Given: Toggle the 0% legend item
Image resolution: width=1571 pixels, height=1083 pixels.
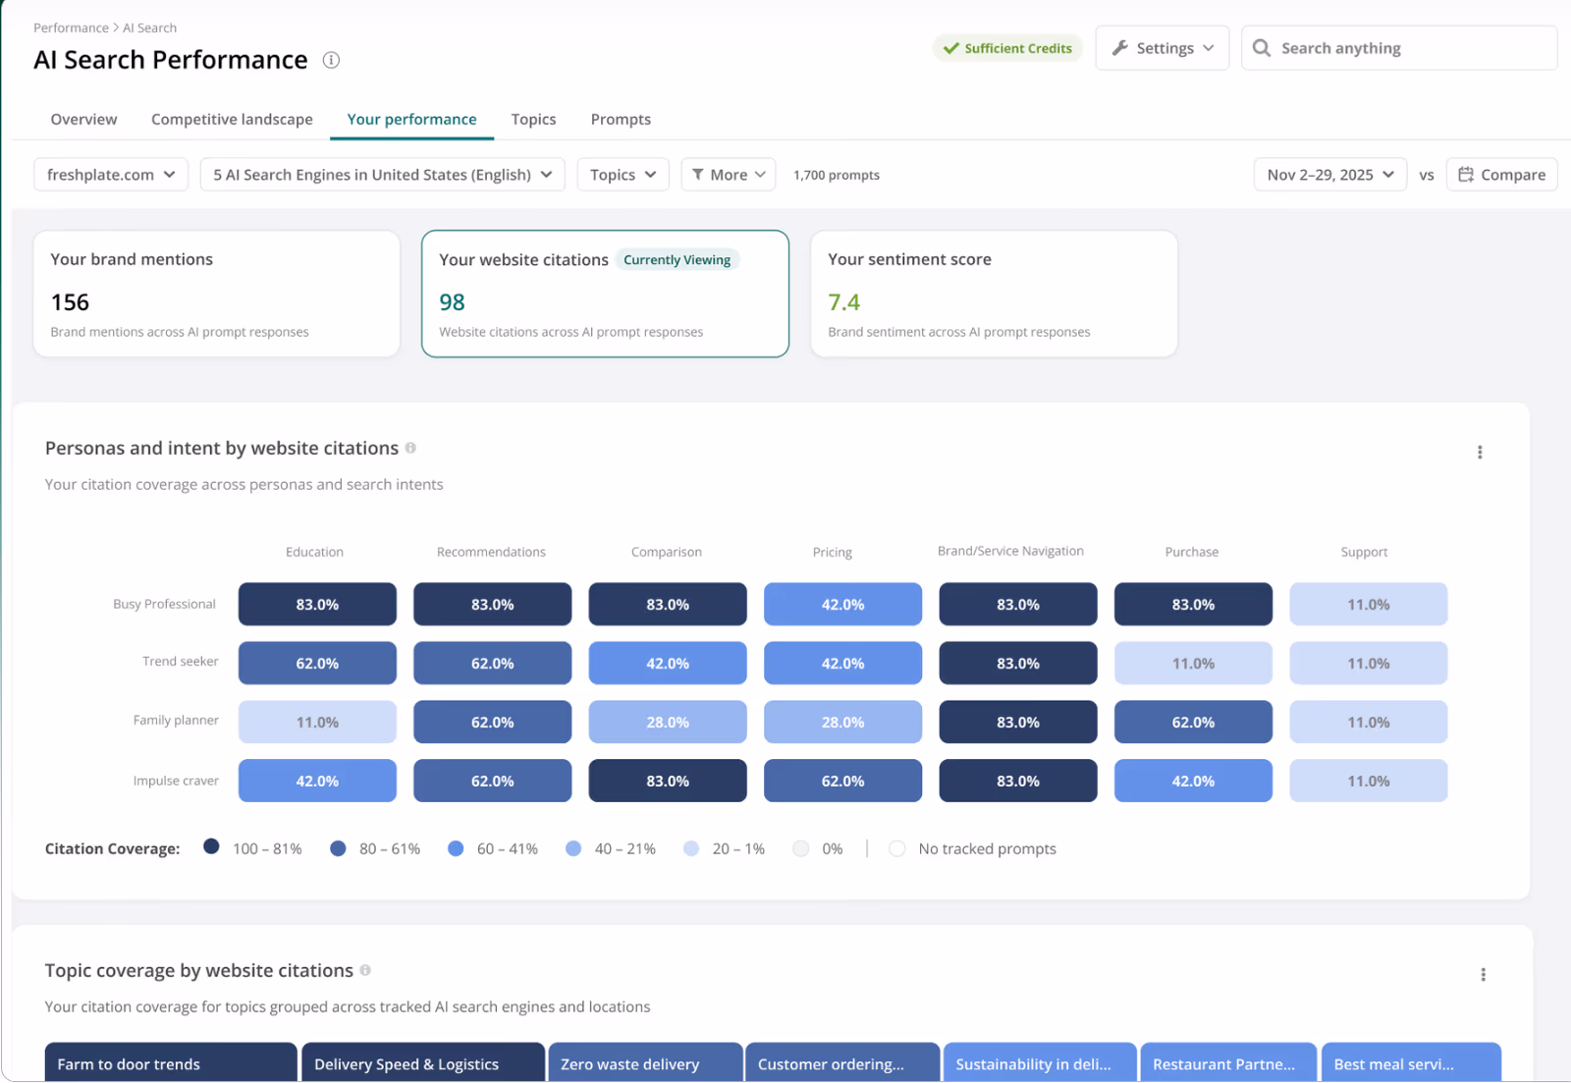Looking at the screenshot, I should point(818,848).
